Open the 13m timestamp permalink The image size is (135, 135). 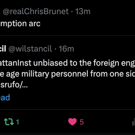click(83, 11)
